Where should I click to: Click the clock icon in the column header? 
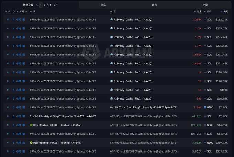point(14,11)
